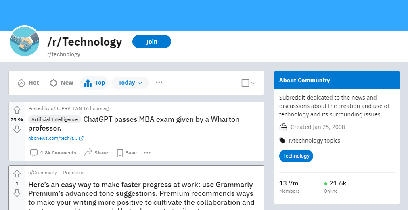Sort posts by New

point(62,83)
